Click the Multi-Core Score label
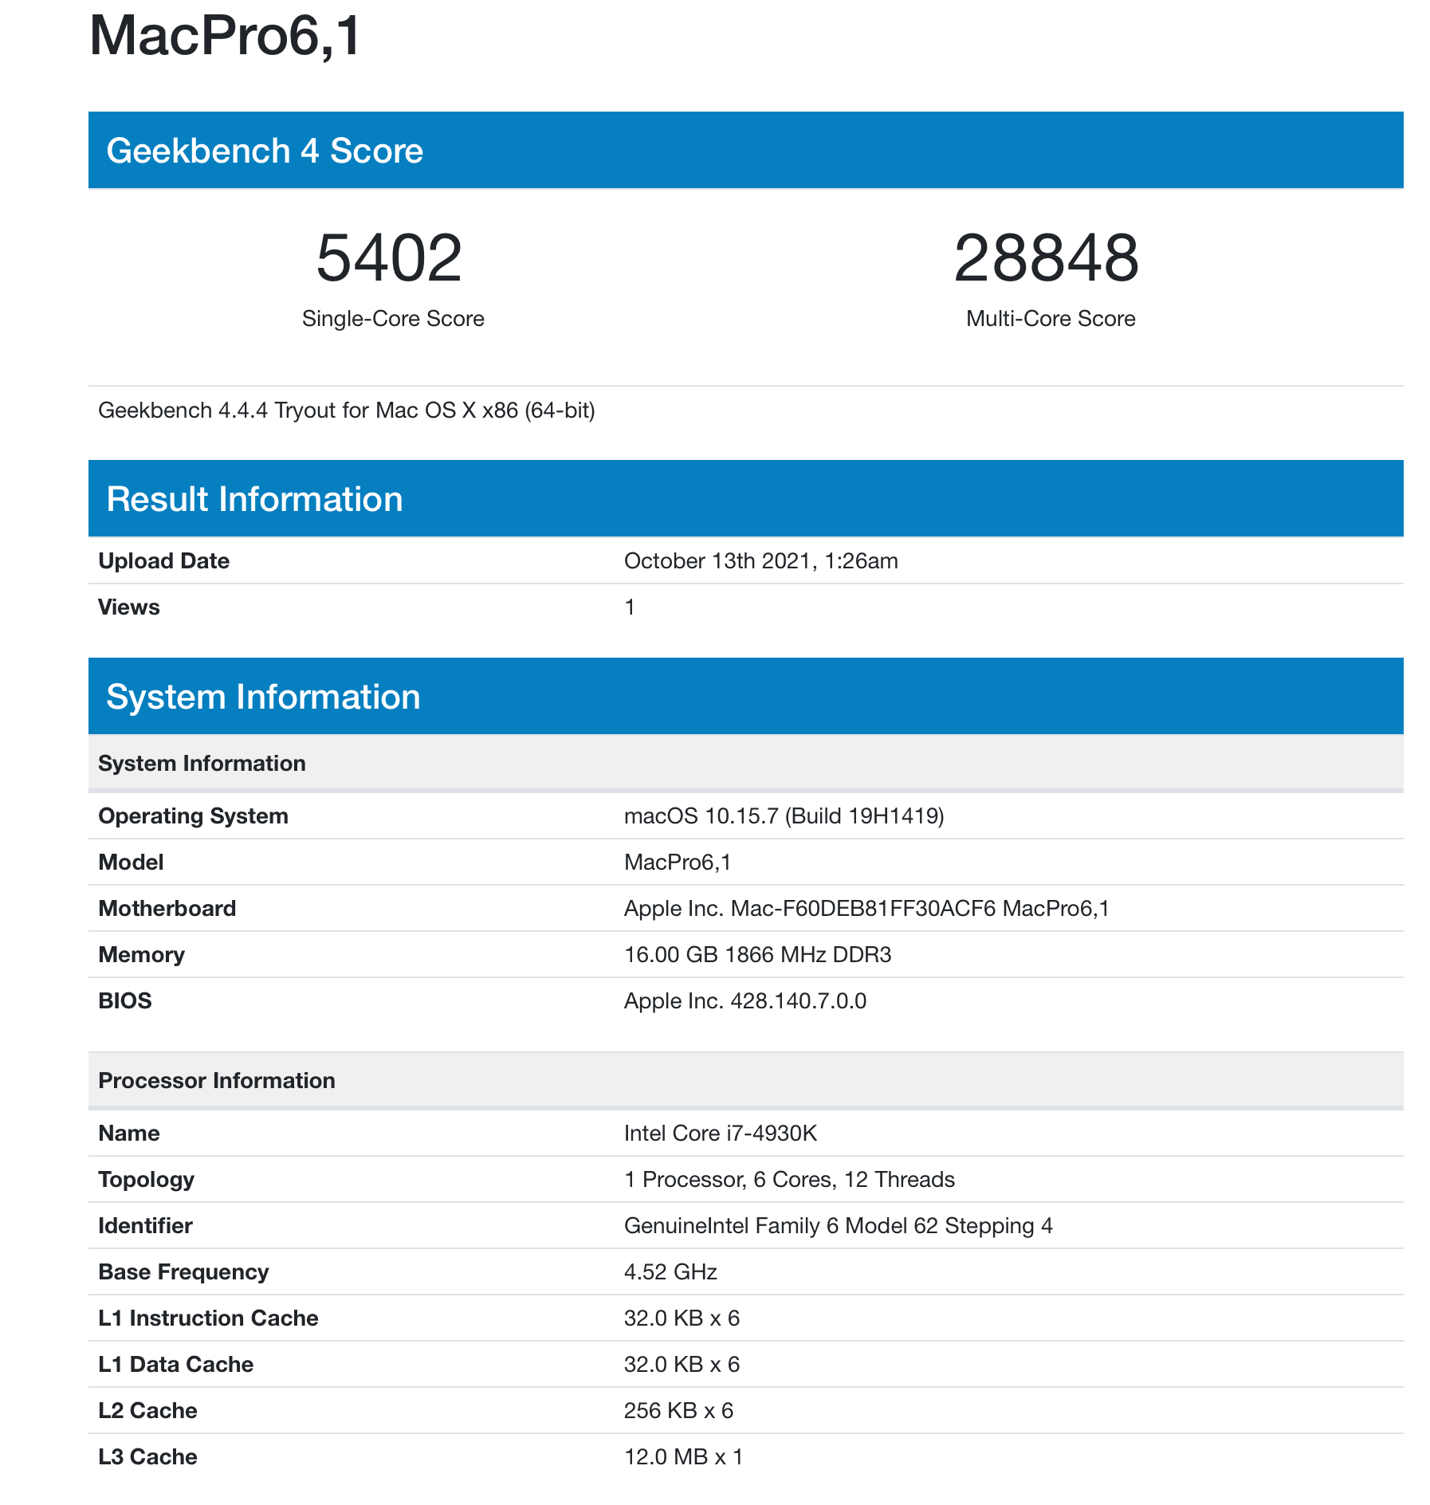 (1051, 319)
